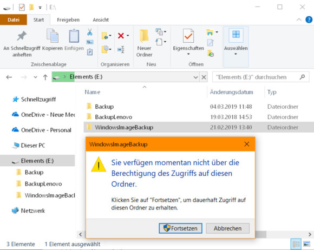This screenshot has width=314, height=250.
Task: Select Elements (E:) in the navigation tree
Action: click(x=37, y=161)
